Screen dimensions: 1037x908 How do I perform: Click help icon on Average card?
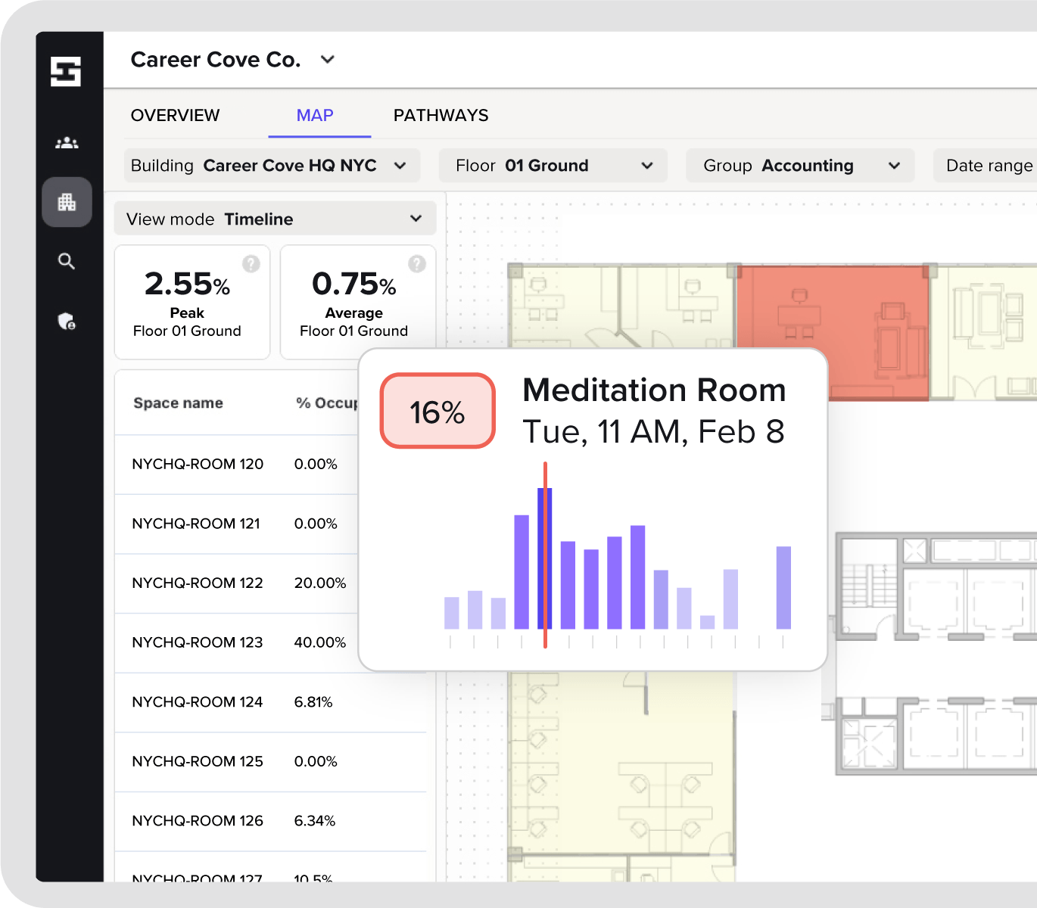[x=417, y=263]
